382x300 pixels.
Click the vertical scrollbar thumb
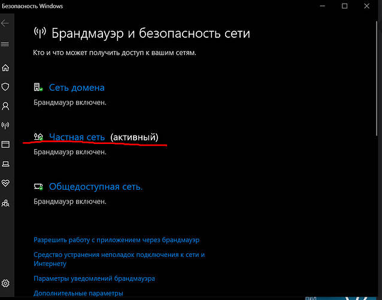(377, 79)
